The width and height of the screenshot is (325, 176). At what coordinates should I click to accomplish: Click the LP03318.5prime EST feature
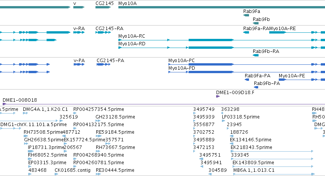coord(223,121)
